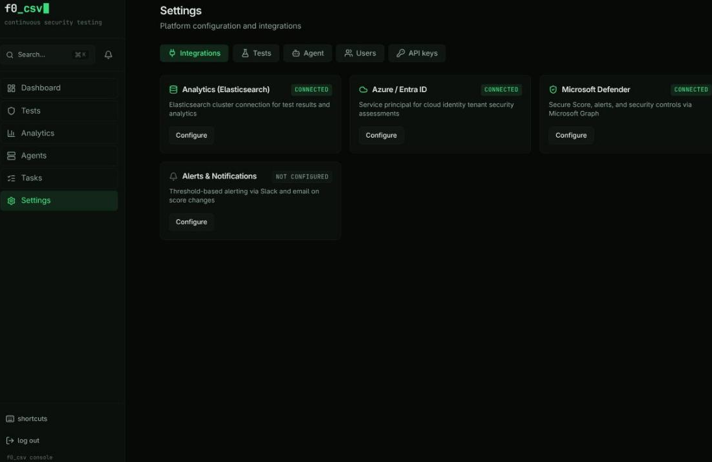Click the Tasks checklist icon in sidebar
Screen dimensions: 712x462
click(x=11, y=178)
